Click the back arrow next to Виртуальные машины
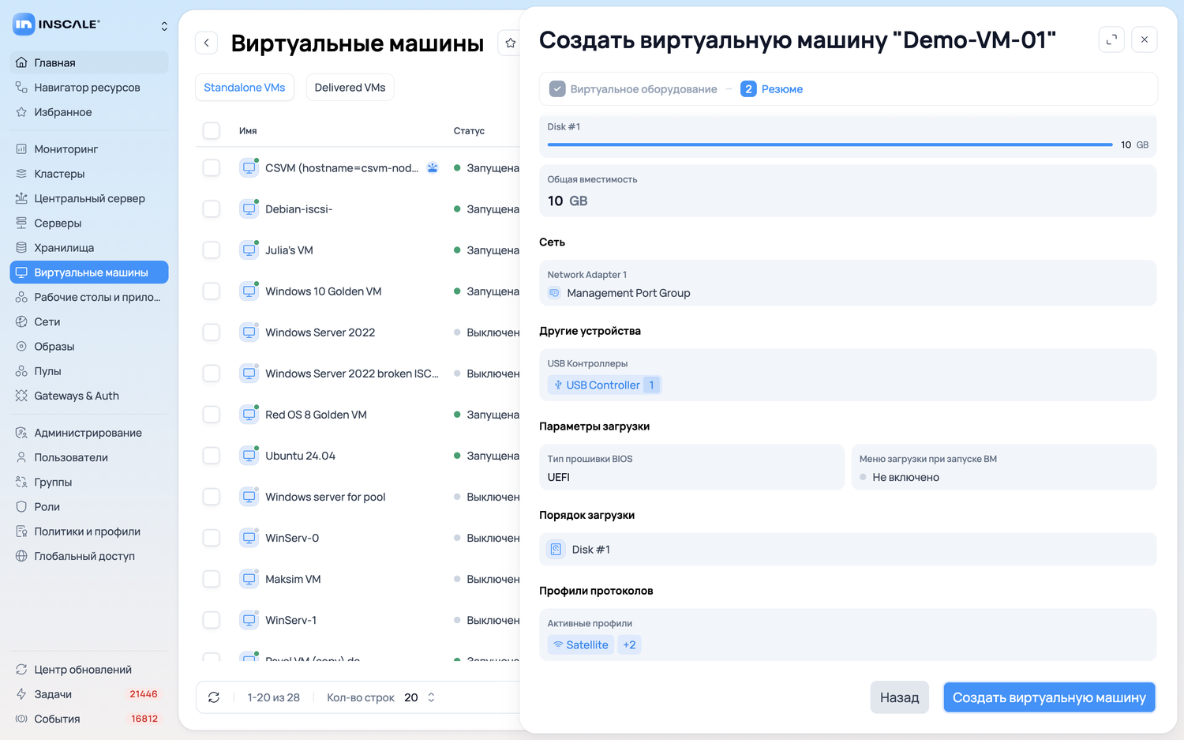 click(207, 43)
